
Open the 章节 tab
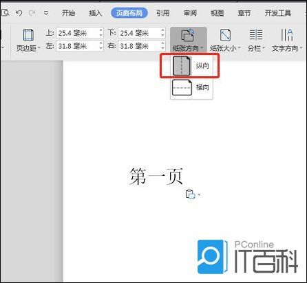pos(244,13)
